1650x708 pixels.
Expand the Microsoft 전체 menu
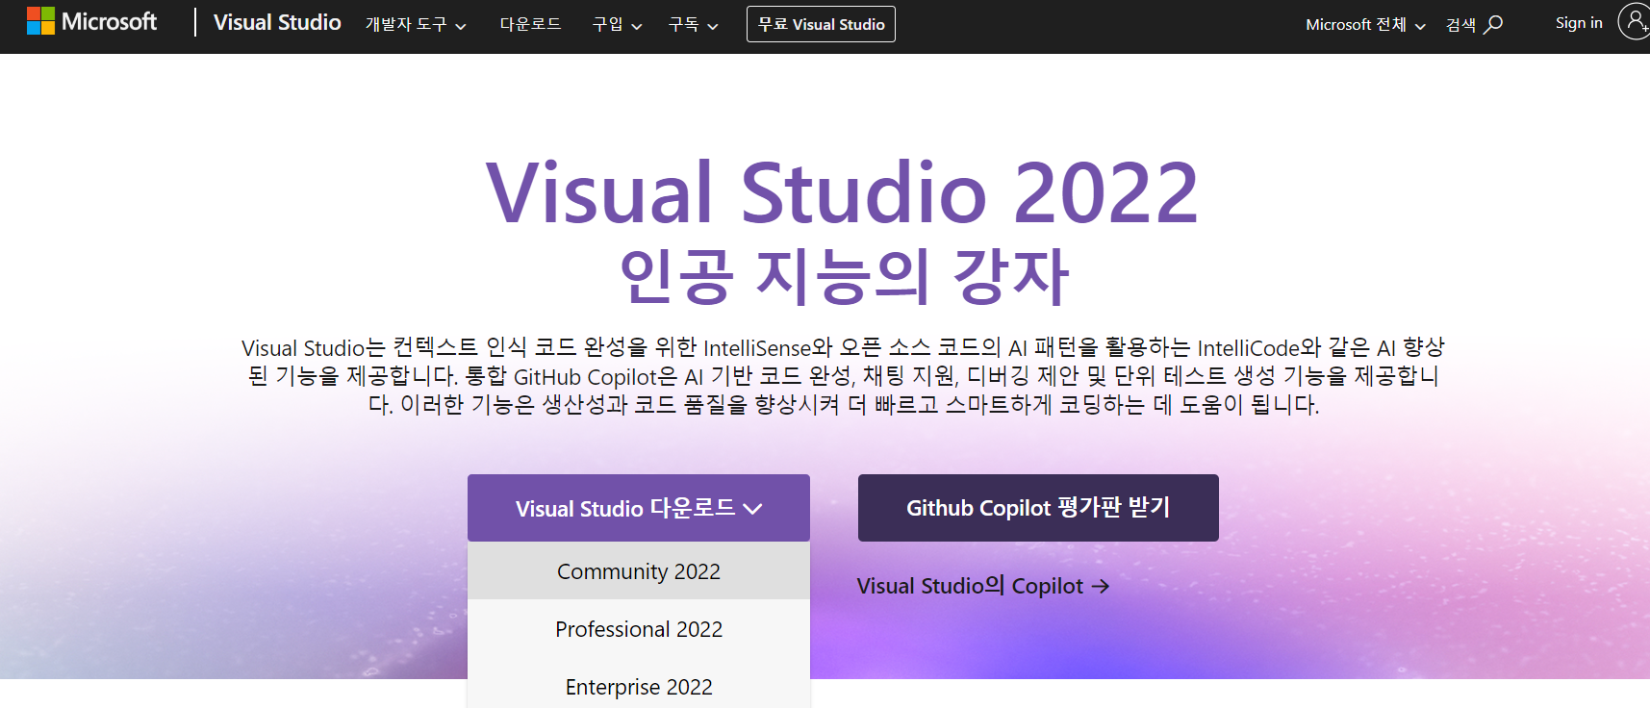[1365, 24]
